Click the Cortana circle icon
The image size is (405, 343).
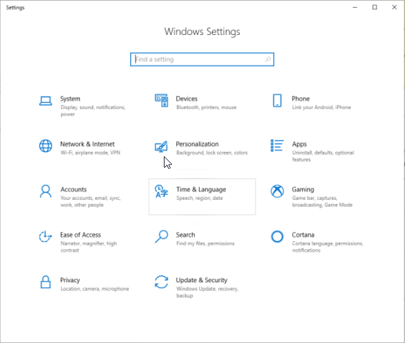pos(277,237)
